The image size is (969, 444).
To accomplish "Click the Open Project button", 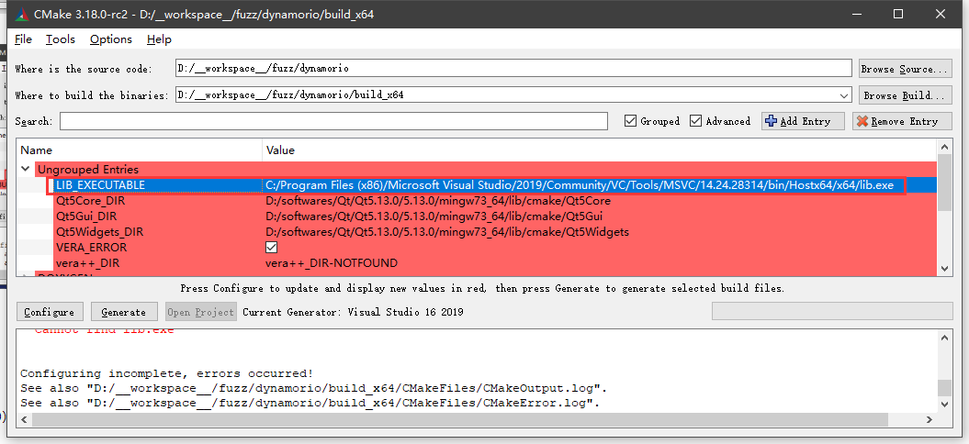I will click(x=201, y=312).
